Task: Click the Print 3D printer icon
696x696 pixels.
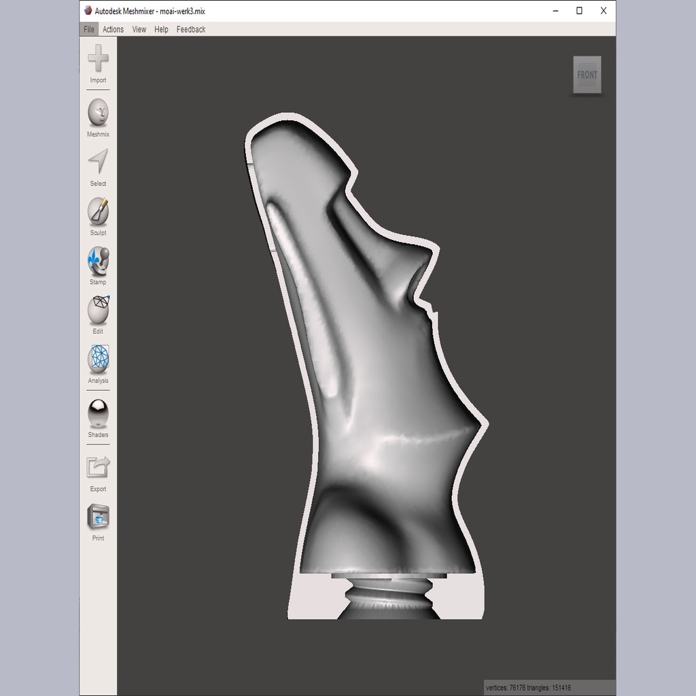Action: [x=98, y=517]
